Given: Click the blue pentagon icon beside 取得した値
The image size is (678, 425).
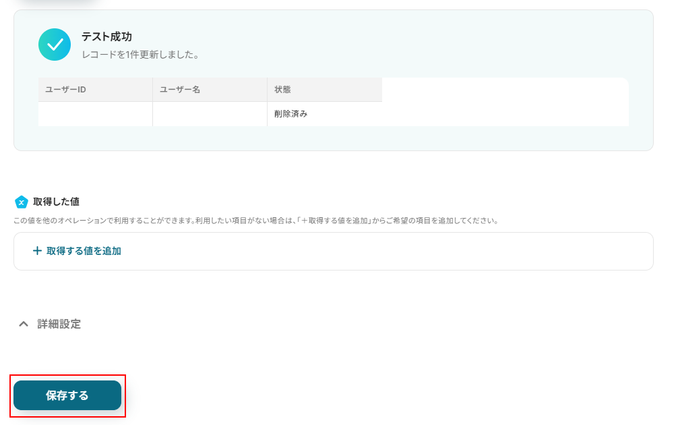Looking at the screenshot, I should (21, 202).
